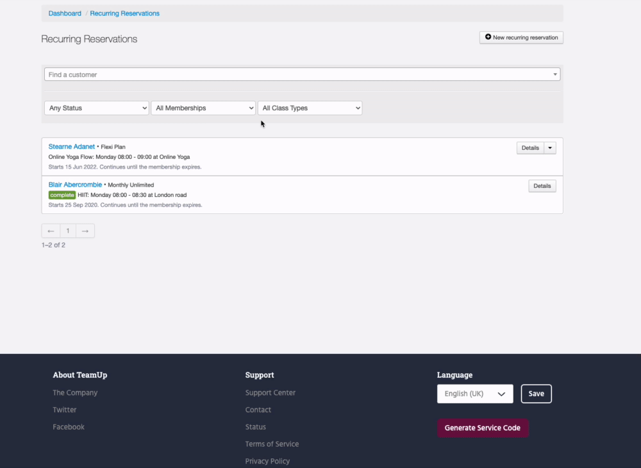
Task: Go to next page using right arrow
Action: (x=85, y=231)
